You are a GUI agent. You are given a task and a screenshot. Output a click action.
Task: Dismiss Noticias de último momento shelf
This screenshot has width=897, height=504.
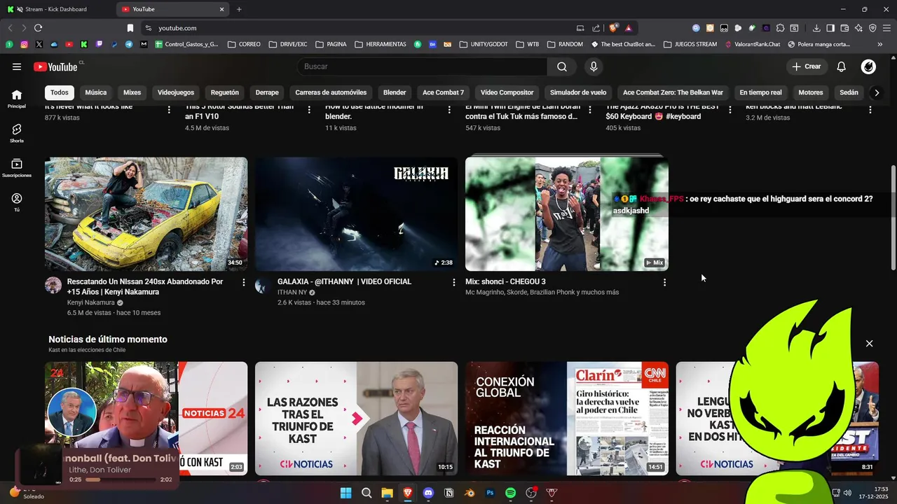tap(869, 344)
